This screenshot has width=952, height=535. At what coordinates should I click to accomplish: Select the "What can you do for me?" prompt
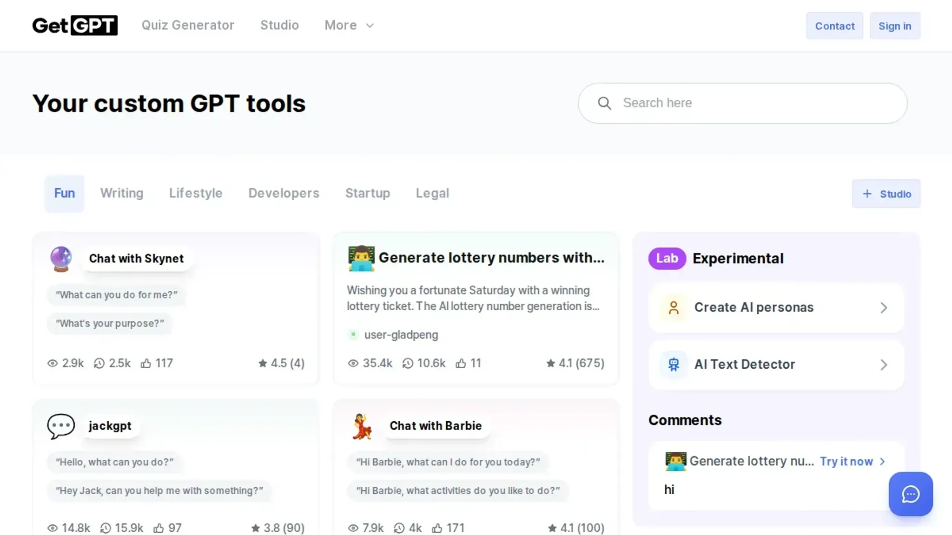[x=116, y=295]
